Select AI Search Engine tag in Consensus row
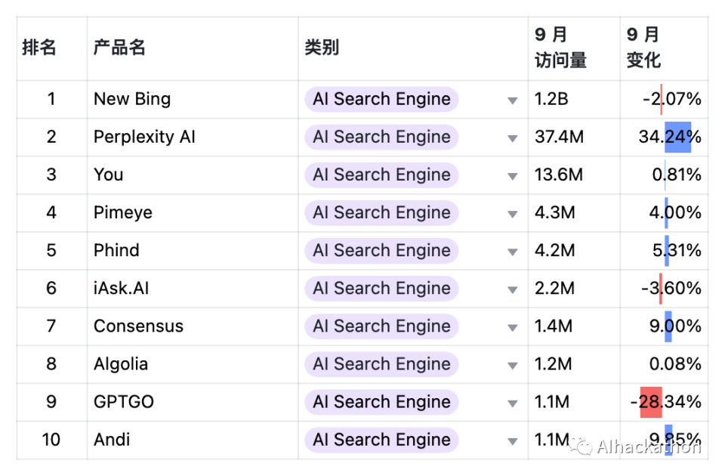 [381, 326]
